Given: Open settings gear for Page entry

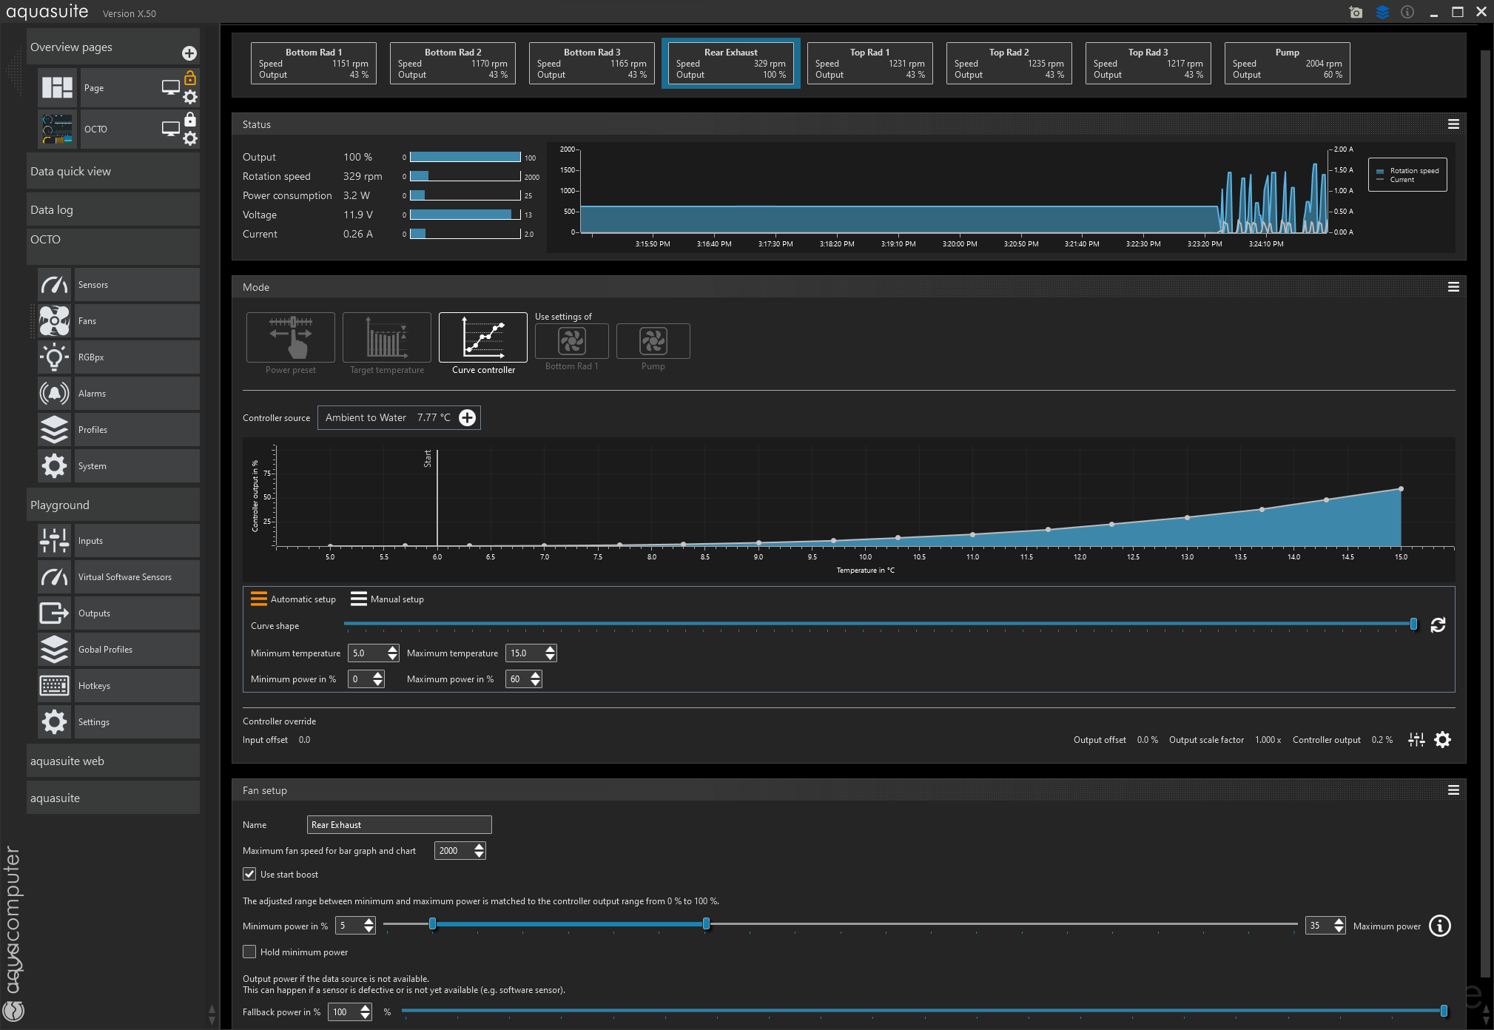Looking at the screenshot, I should pos(190,97).
